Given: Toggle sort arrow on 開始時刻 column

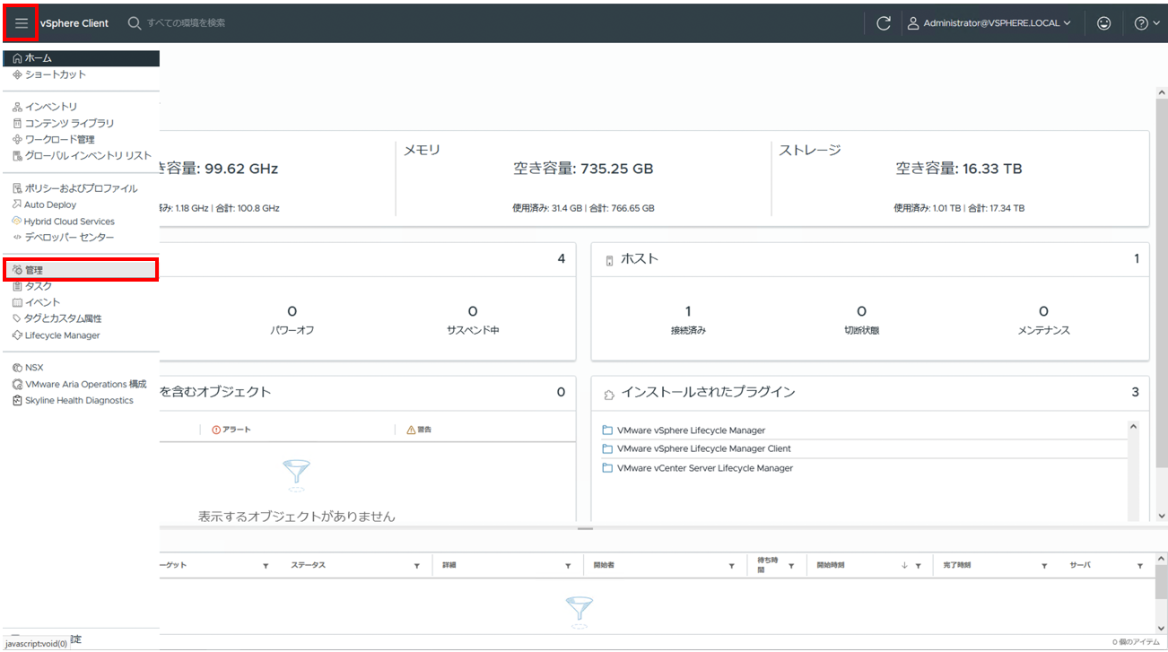Looking at the screenshot, I should click(x=905, y=566).
